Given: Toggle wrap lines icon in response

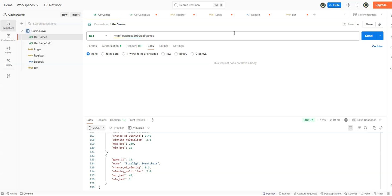Looking at the screenshot, I should point(350,128).
